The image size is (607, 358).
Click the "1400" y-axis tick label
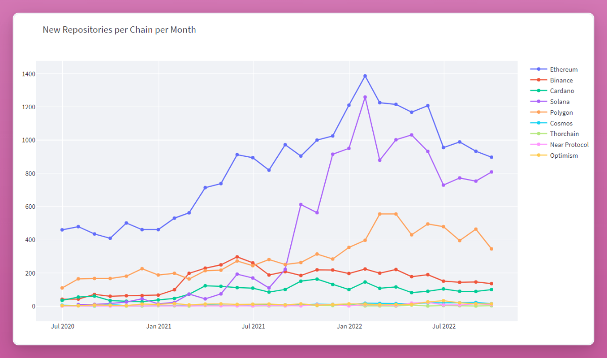[x=28, y=74]
